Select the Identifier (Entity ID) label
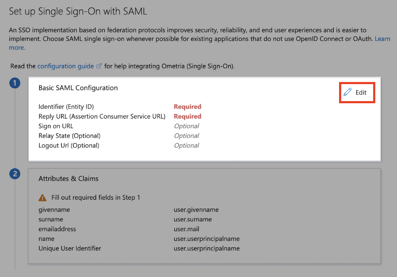Viewport: 397px width, 277px height. tap(66, 107)
